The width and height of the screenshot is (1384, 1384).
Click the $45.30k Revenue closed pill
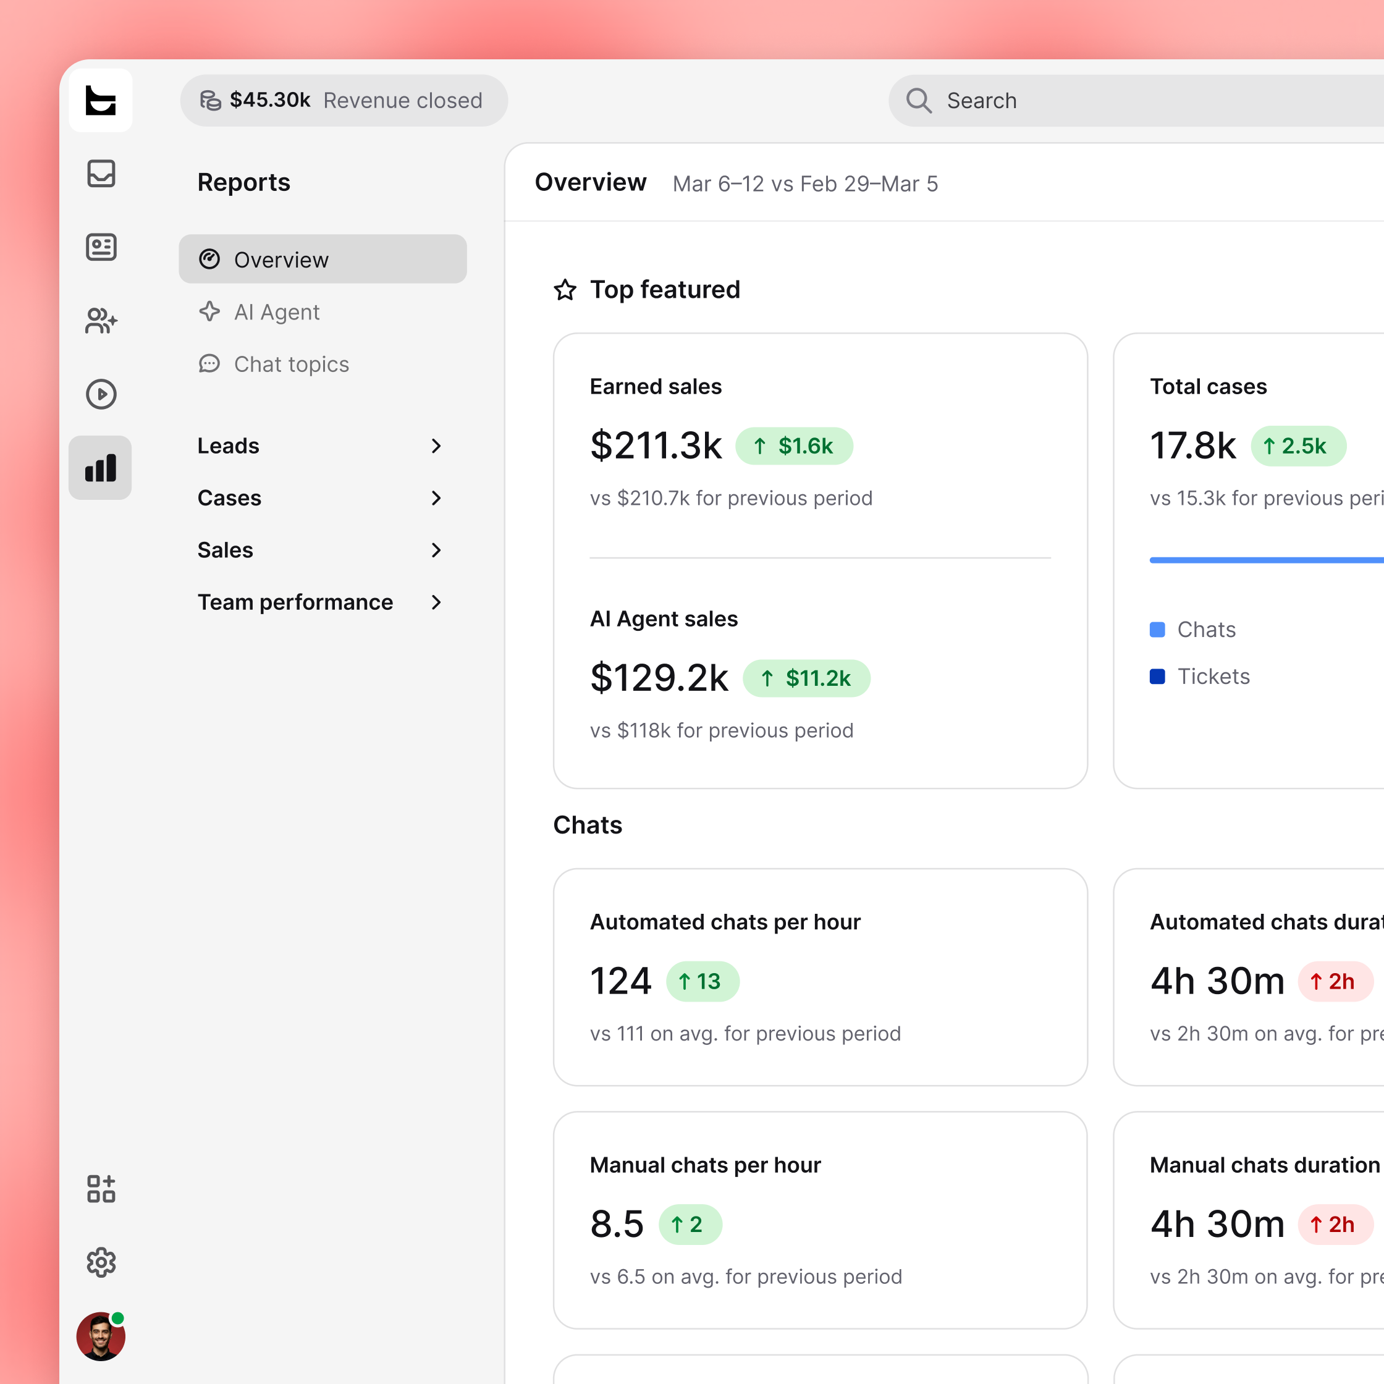pyautogui.click(x=344, y=100)
